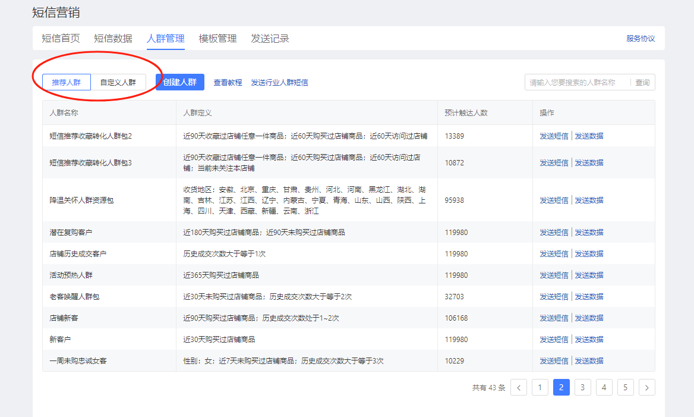The width and height of the screenshot is (694, 417).
Task: Click 发送短信 for 一周未购忠诚女客
Action: (554, 360)
